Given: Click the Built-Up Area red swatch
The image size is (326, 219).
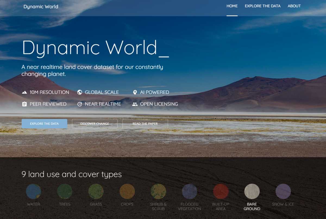Looking at the screenshot, I should tap(221, 191).
